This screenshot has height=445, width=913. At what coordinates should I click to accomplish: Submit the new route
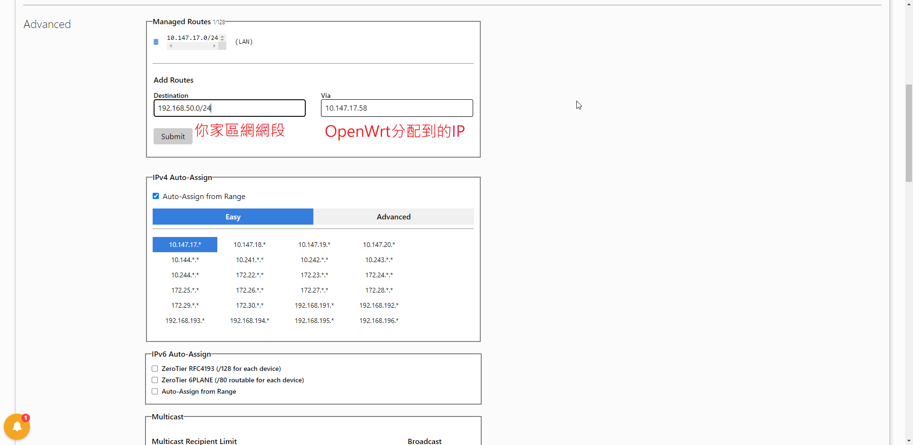(173, 136)
